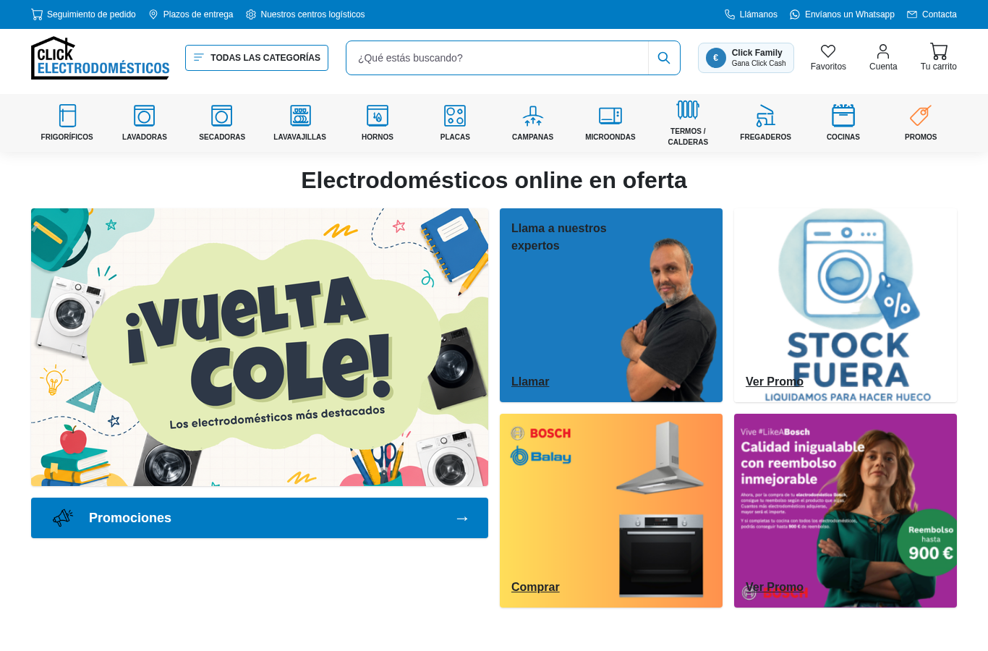Select the Microondas menu label
Image resolution: width=988 pixels, height=651 pixels.
click(610, 137)
